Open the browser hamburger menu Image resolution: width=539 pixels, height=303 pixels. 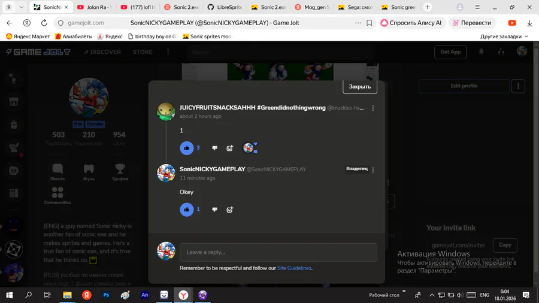477,7
